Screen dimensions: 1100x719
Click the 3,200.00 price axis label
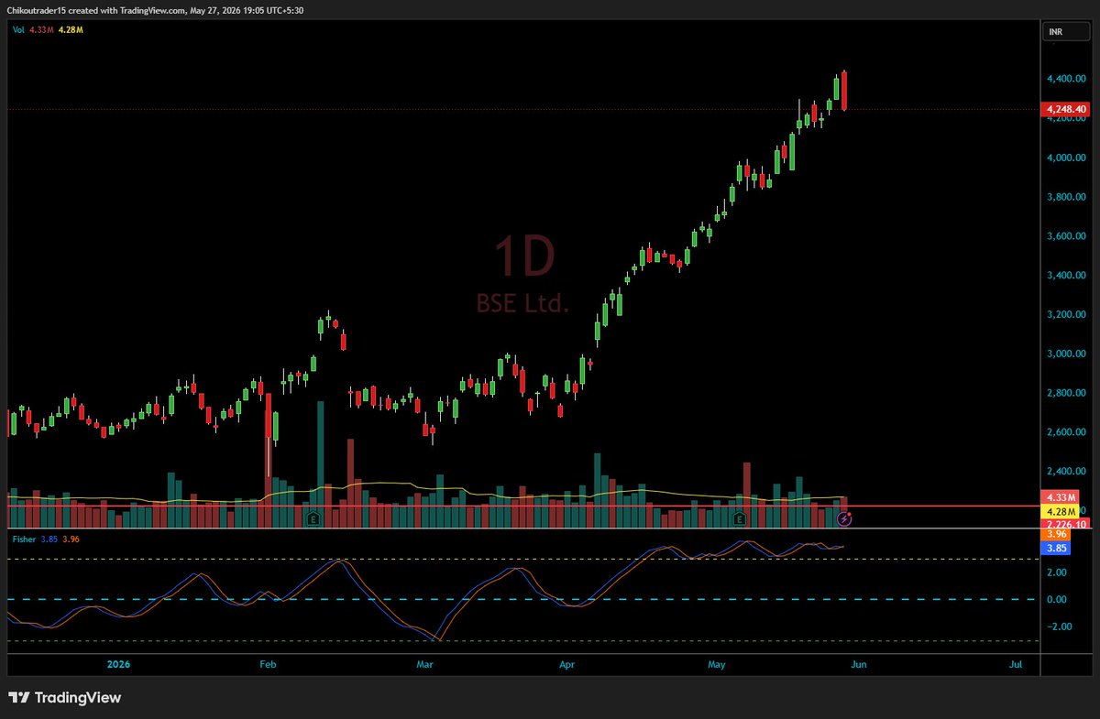click(x=1068, y=314)
